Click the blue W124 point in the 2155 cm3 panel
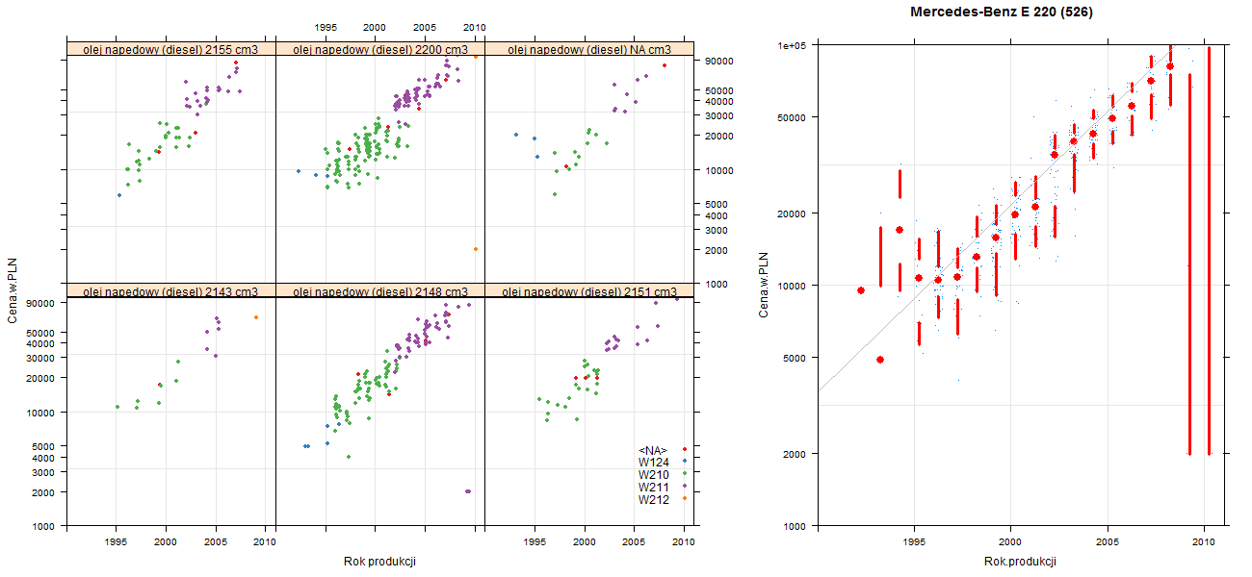Image resolution: width=1252 pixels, height=577 pixels. (x=119, y=195)
